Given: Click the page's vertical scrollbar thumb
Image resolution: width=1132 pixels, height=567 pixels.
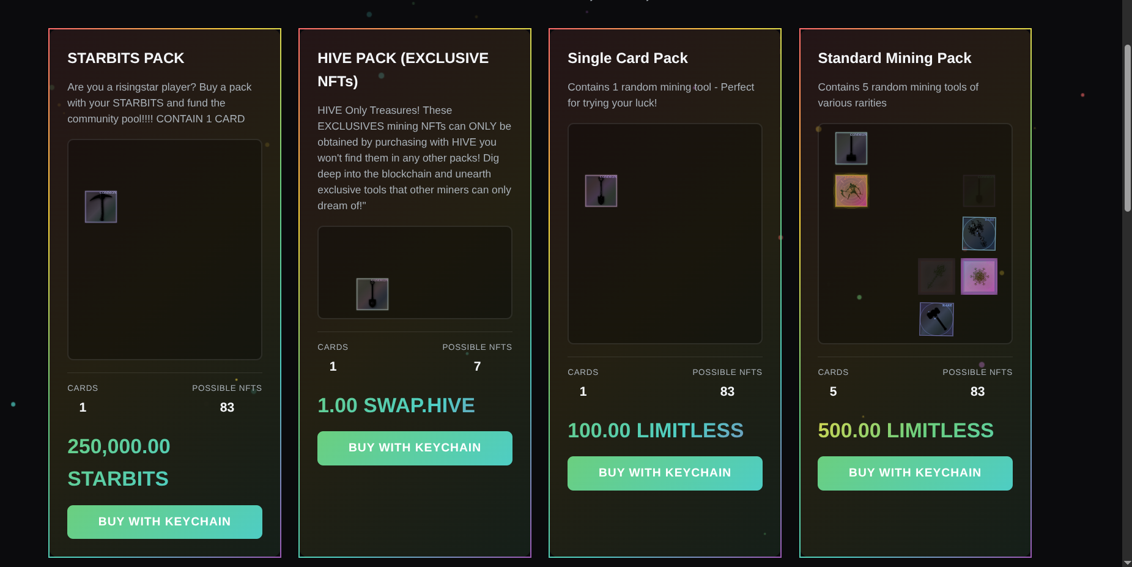Looking at the screenshot, I should (1127, 128).
